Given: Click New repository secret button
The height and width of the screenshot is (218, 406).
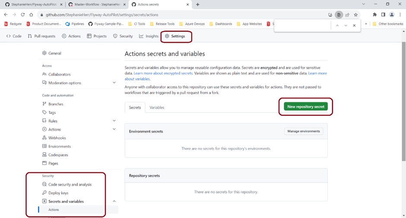Looking at the screenshot, I should (306, 107).
